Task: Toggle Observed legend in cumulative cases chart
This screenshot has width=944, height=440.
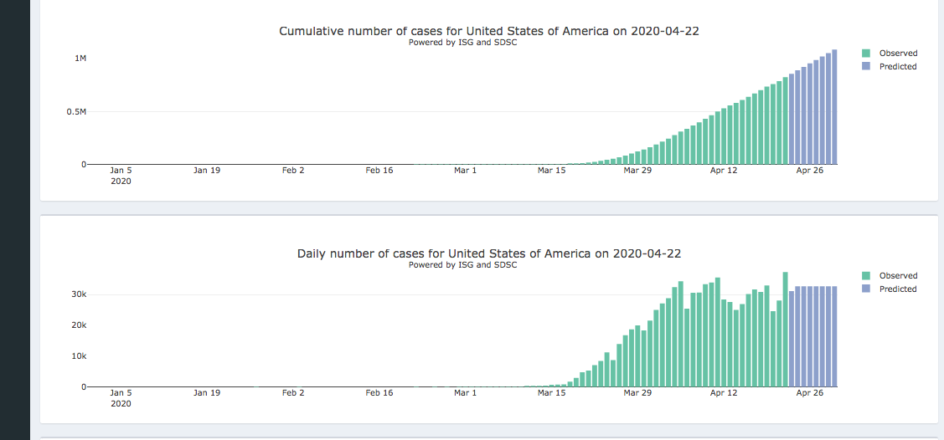Action: [x=897, y=54]
